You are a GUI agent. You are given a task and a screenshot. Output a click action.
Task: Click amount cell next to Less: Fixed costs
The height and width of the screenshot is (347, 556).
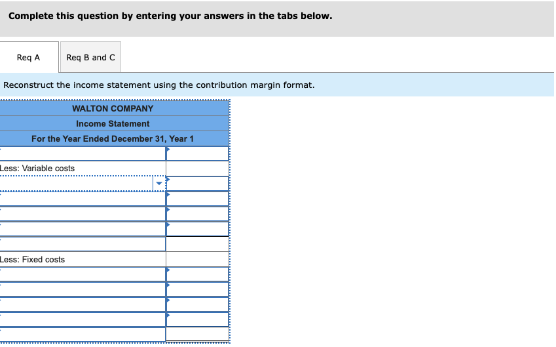click(197, 259)
